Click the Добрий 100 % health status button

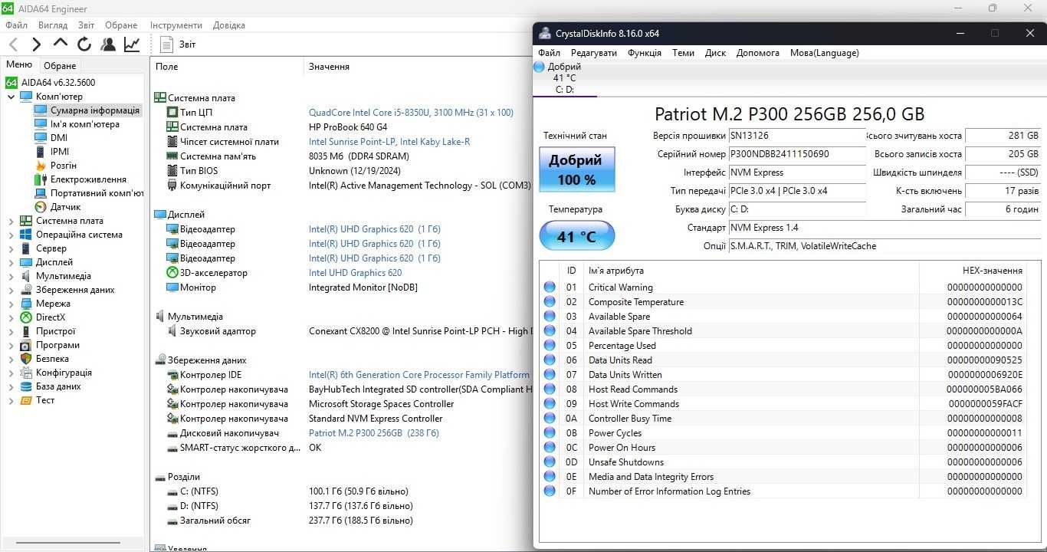(x=576, y=169)
